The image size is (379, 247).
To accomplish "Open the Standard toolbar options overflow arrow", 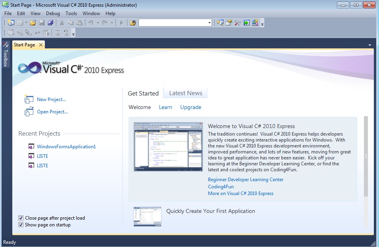I will coord(262,23).
